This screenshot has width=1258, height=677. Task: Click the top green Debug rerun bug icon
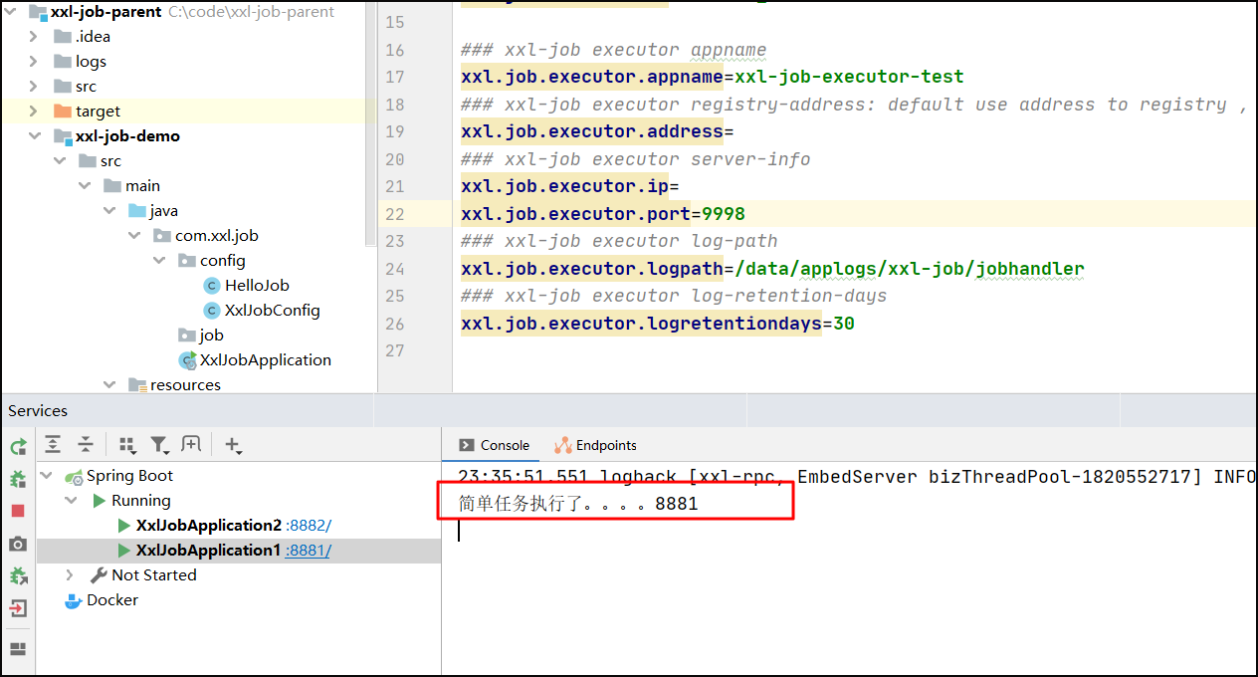18,479
